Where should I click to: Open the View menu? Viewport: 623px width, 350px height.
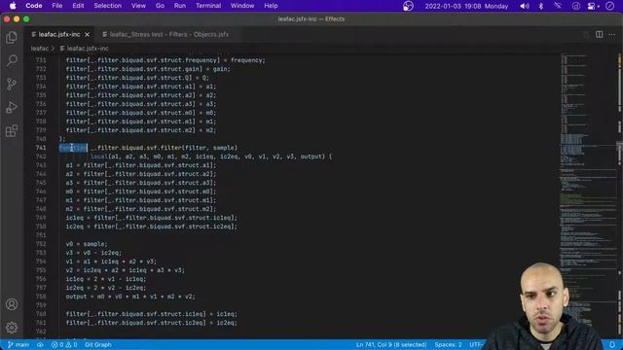(x=138, y=6)
